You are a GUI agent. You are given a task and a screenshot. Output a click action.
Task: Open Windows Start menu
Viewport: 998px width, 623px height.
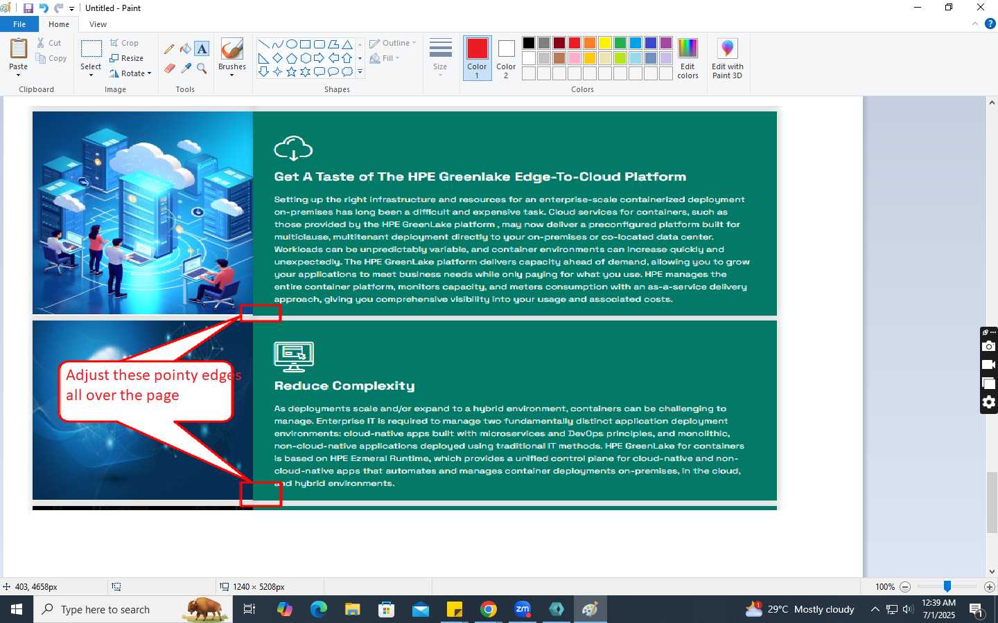click(x=17, y=609)
